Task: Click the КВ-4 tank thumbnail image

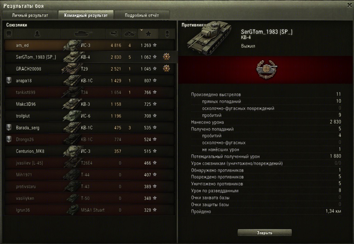Action: click(209, 38)
